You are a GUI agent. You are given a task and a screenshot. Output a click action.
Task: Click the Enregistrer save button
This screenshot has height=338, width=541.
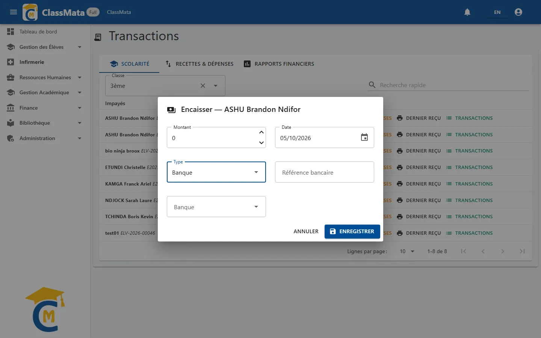pyautogui.click(x=352, y=231)
